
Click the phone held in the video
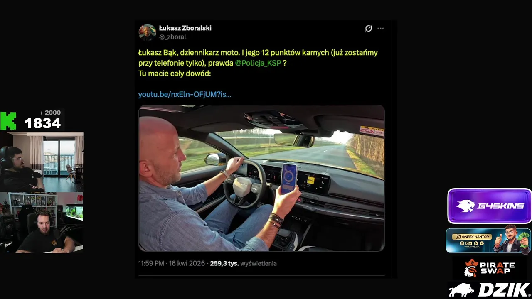coord(289,179)
